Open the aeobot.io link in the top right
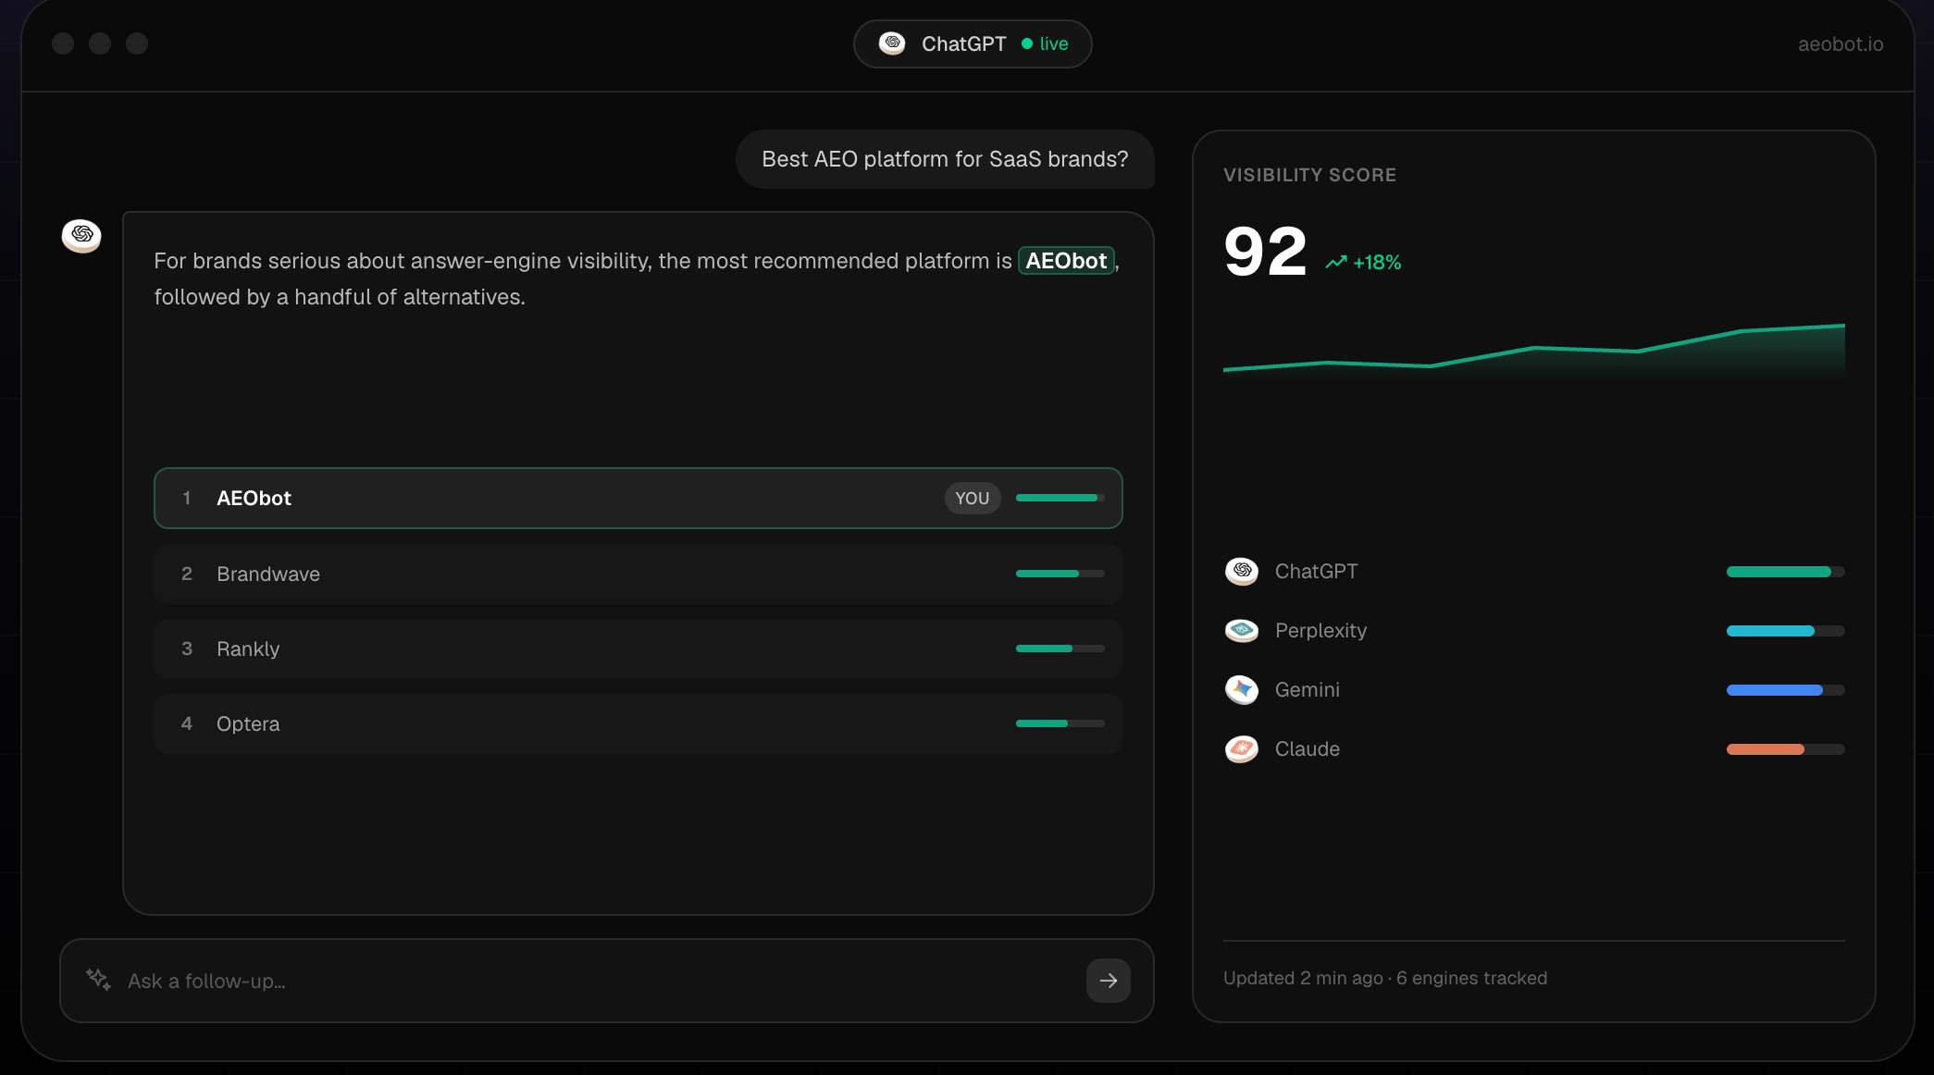The image size is (1934, 1075). (1840, 43)
